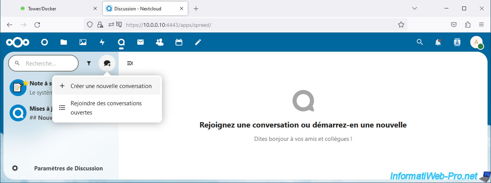
Task: Click the unified search magnifier icon
Action: coord(420,42)
